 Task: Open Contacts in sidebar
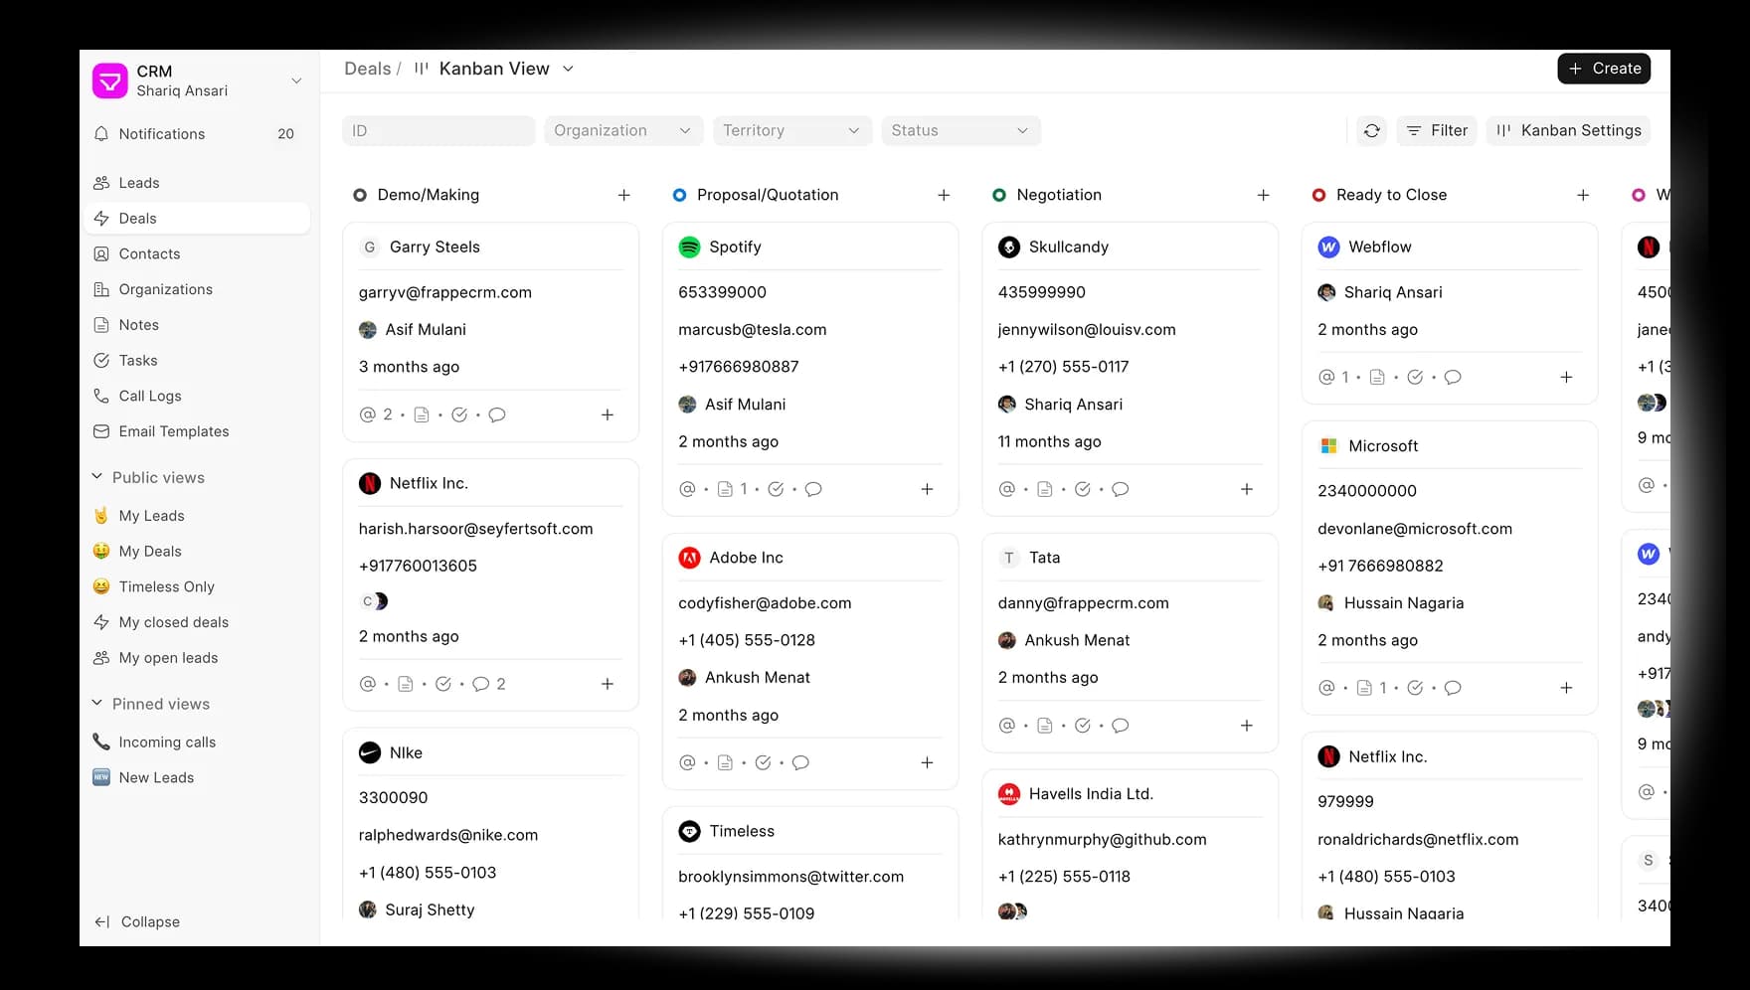point(197,253)
